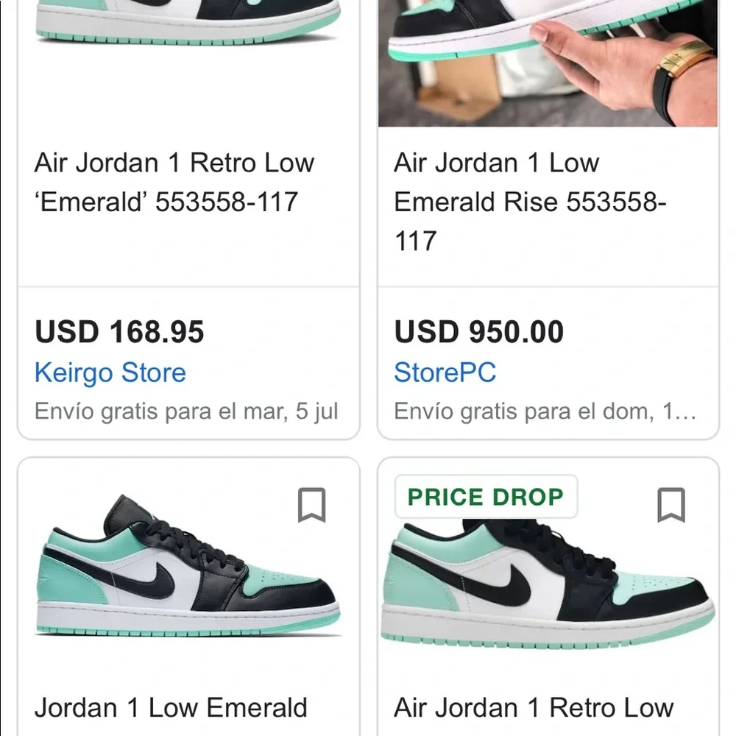Open the Keirgo Store link
This screenshot has height=736, width=736.
110,373
